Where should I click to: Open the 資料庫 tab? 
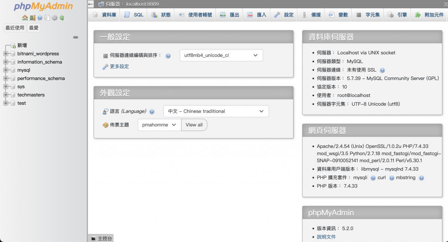[x=104, y=15]
